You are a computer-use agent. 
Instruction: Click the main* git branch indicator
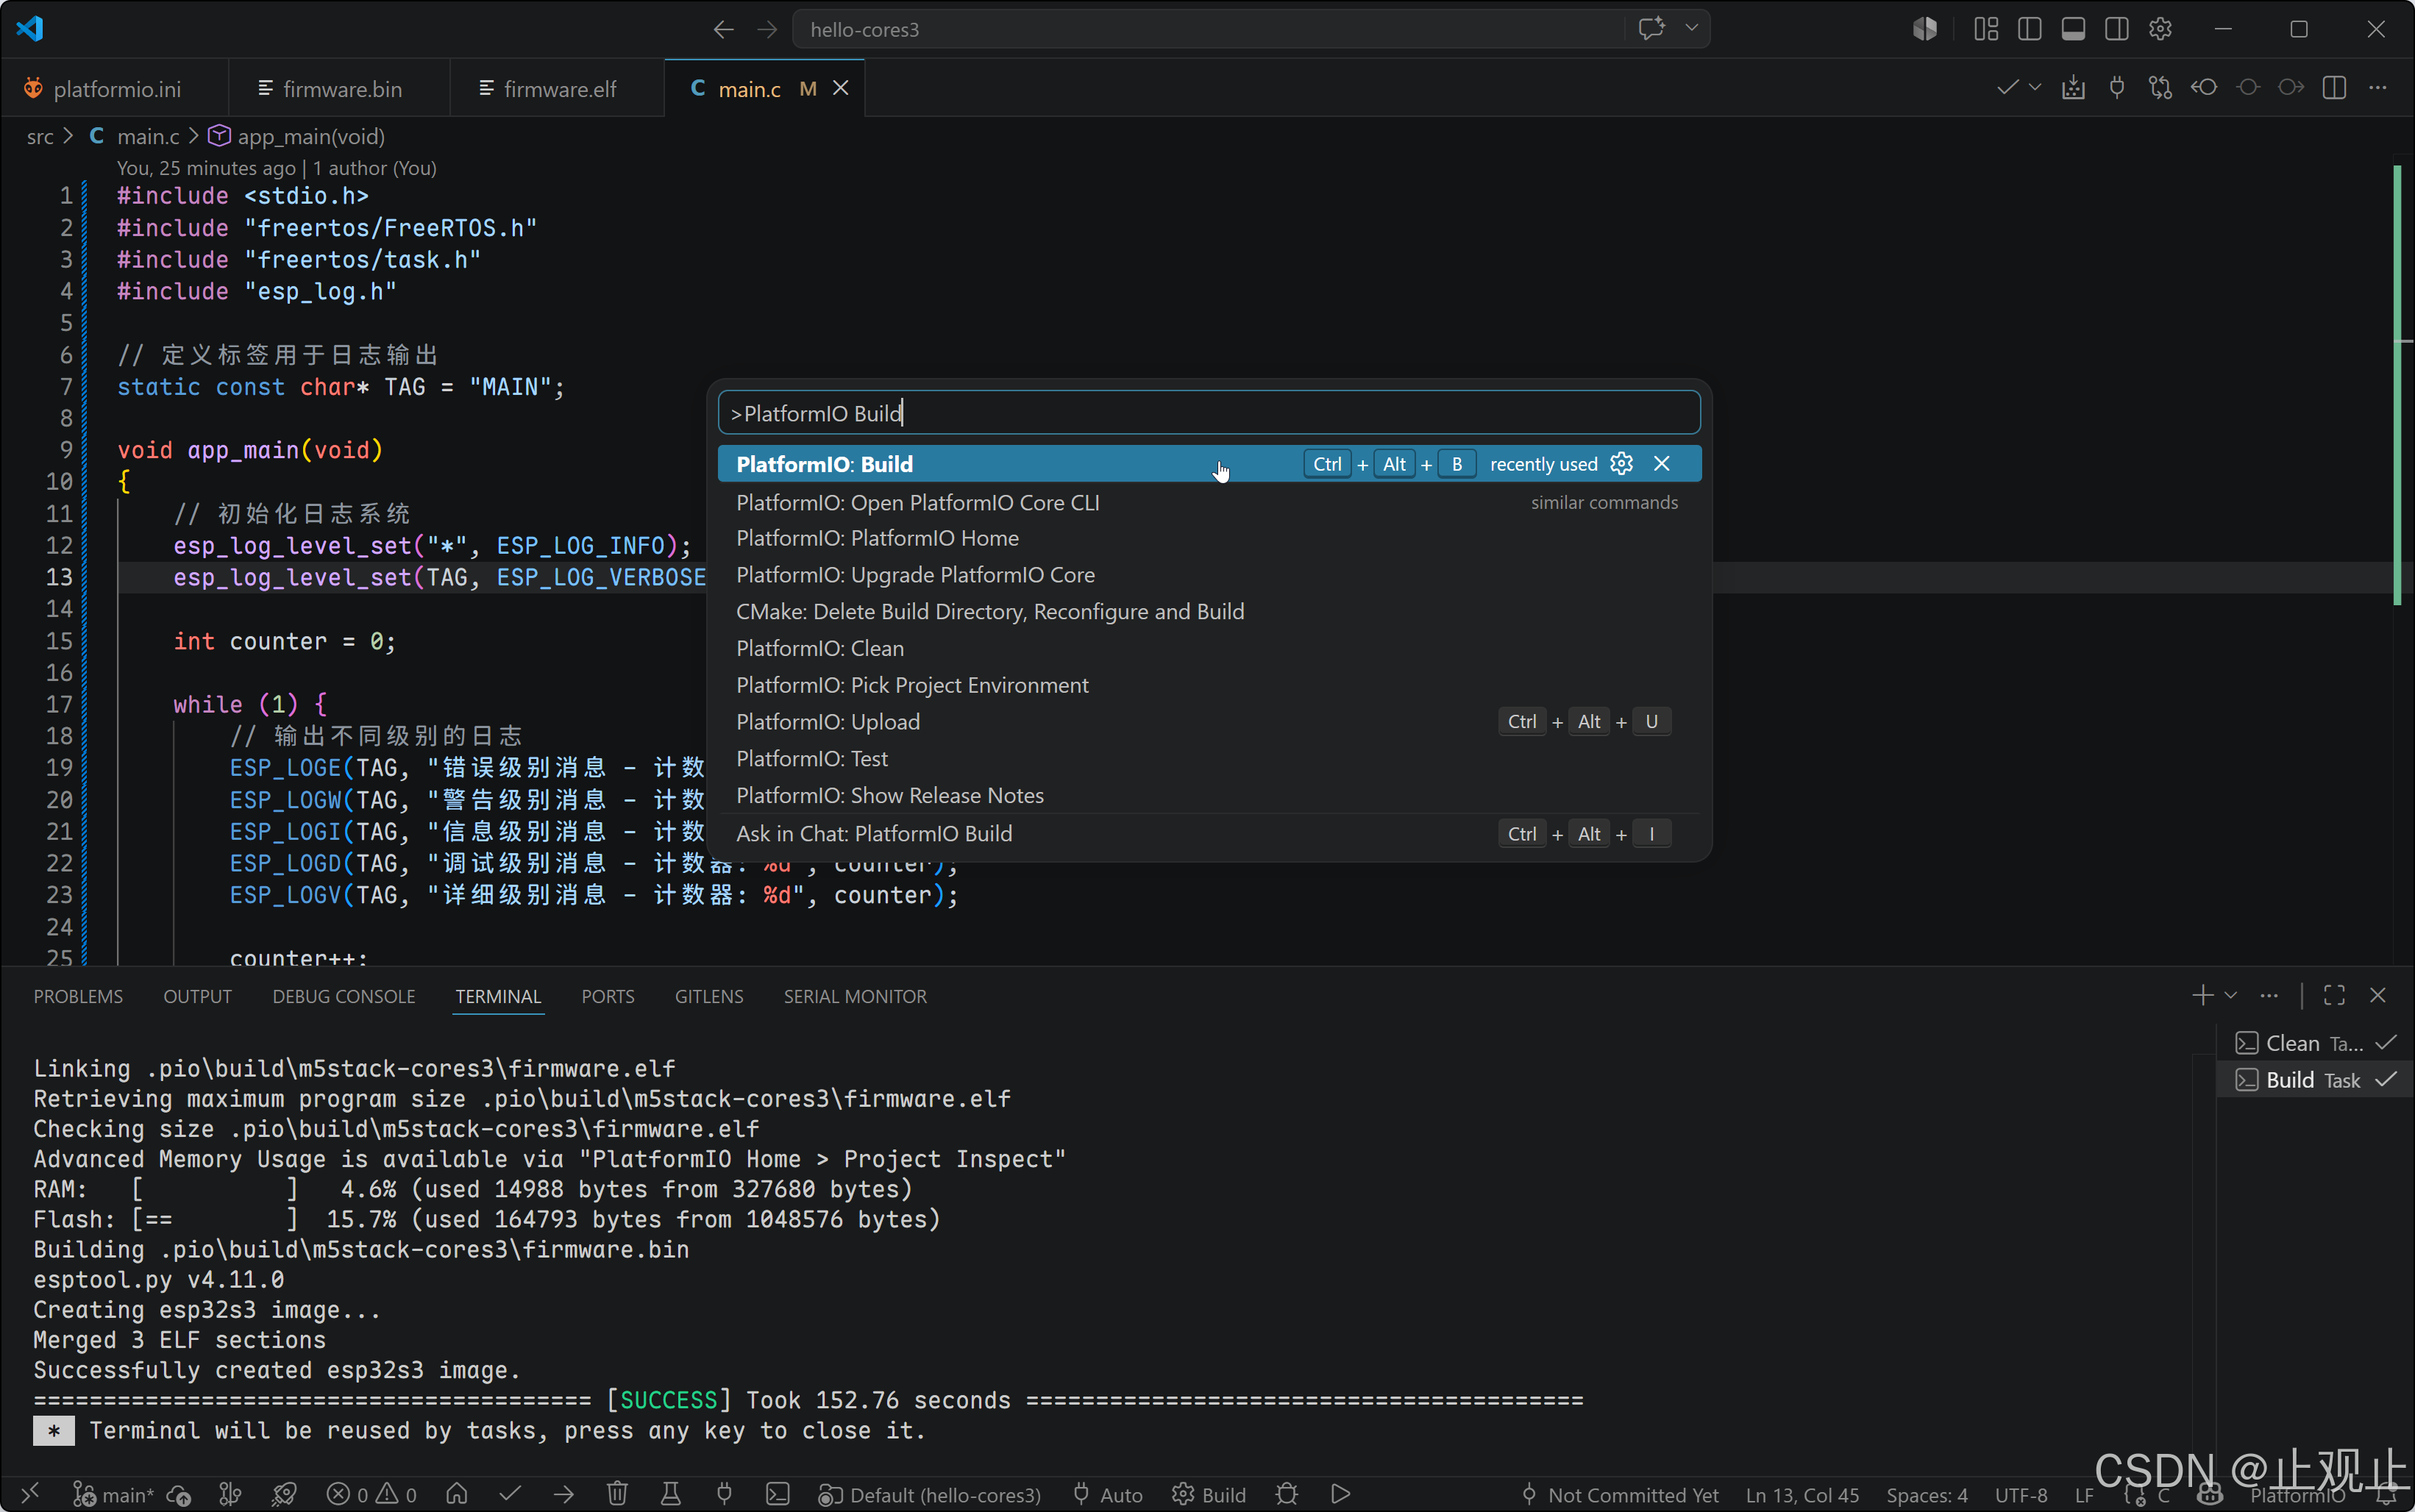[114, 1494]
